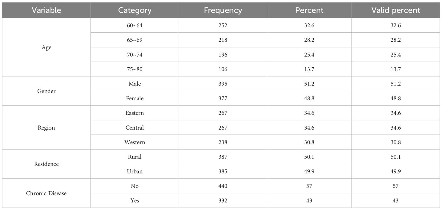This screenshot has width=442, height=210.
Task: Select the Residence variable cell
Action: 46,164
